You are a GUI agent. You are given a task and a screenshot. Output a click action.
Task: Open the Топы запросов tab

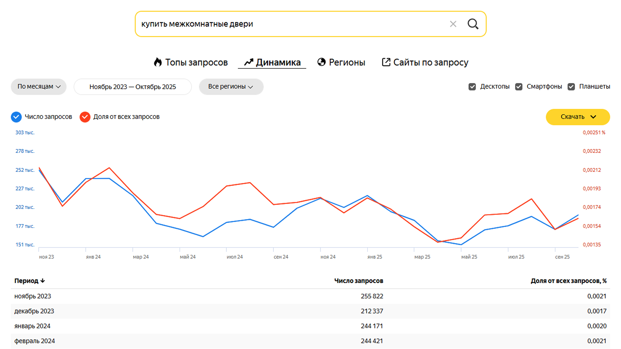(x=196, y=62)
